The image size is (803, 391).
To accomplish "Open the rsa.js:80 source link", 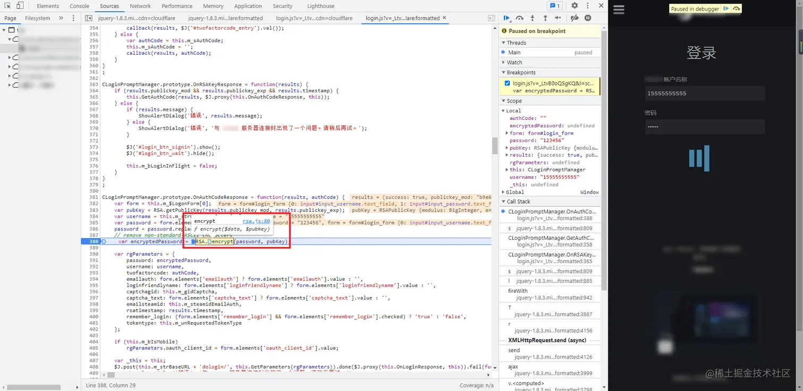I will tap(257, 221).
